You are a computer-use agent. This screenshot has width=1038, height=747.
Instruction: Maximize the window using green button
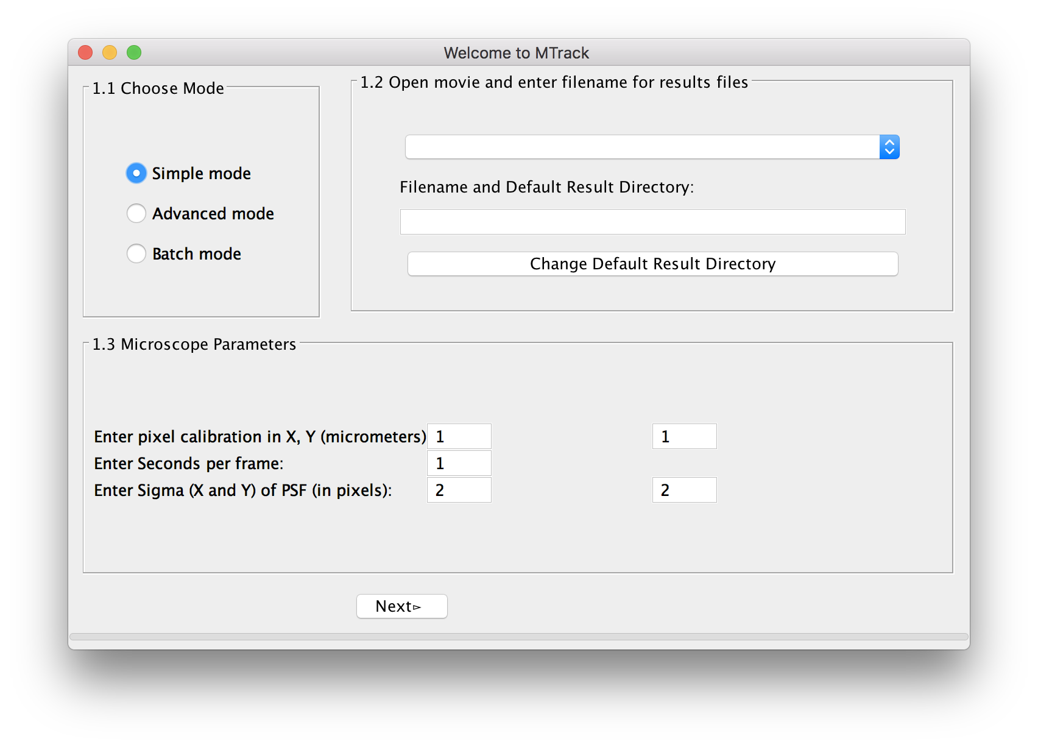point(134,52)
